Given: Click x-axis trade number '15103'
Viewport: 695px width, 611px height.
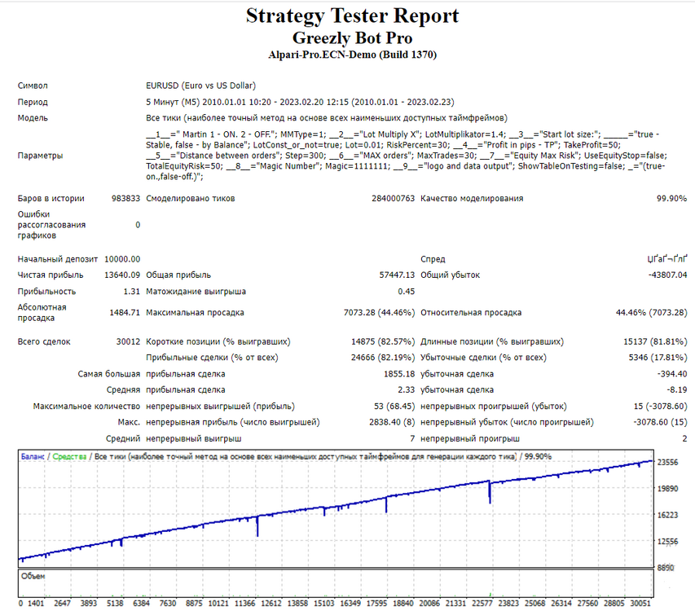Looking at the screenshot, I should (324, 604).
